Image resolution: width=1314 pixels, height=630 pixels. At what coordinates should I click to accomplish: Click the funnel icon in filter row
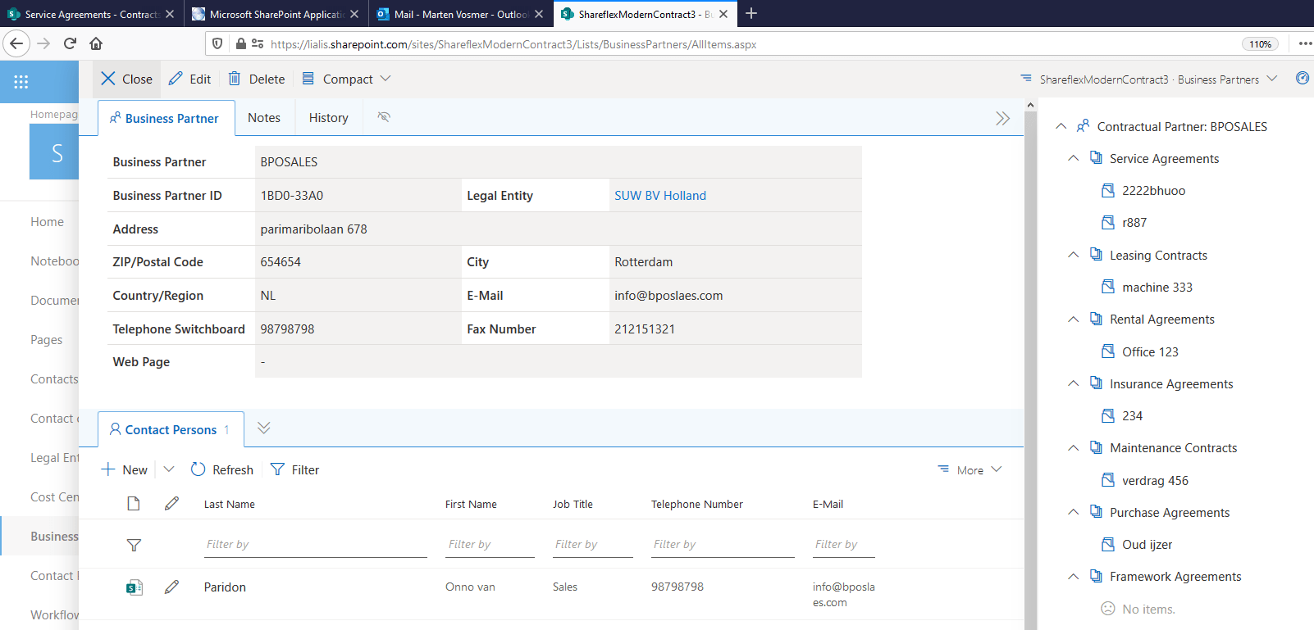134,545
